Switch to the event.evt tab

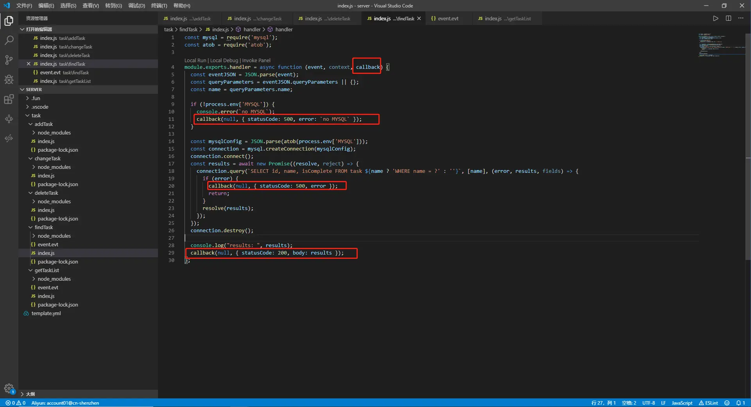448,18
